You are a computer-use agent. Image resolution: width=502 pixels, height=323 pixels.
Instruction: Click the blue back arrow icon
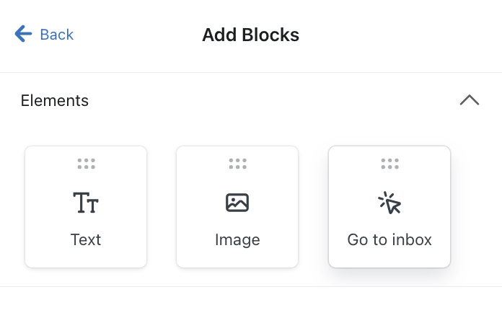[x=23, y=34]
